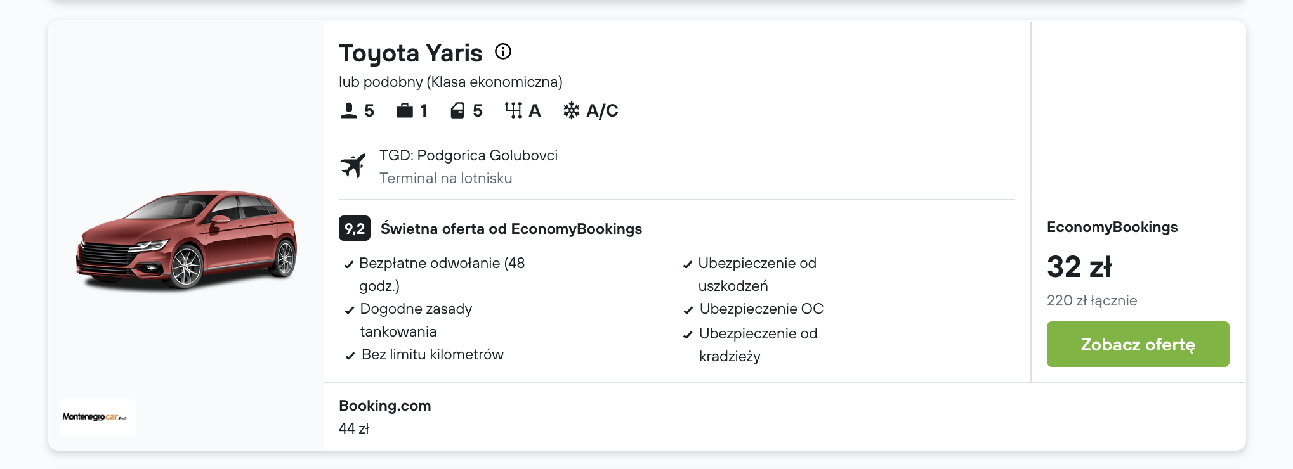This screenshot has width=1293, height=469.
Task: Click the luggage suitcase icon
Action: [405, 111]
